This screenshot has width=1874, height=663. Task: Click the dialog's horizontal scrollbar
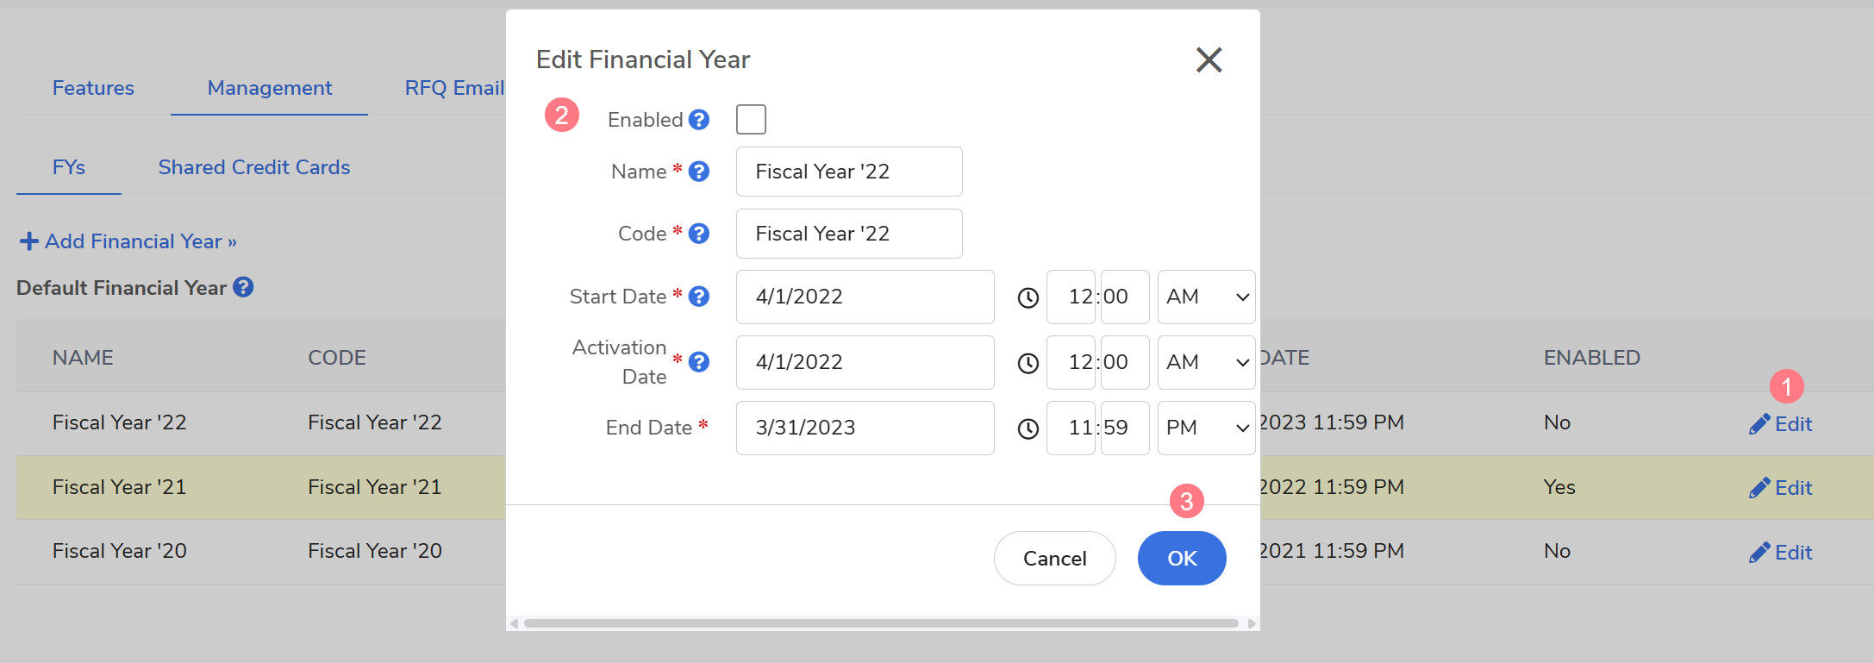pyautogui.click(x=881, y=623)
